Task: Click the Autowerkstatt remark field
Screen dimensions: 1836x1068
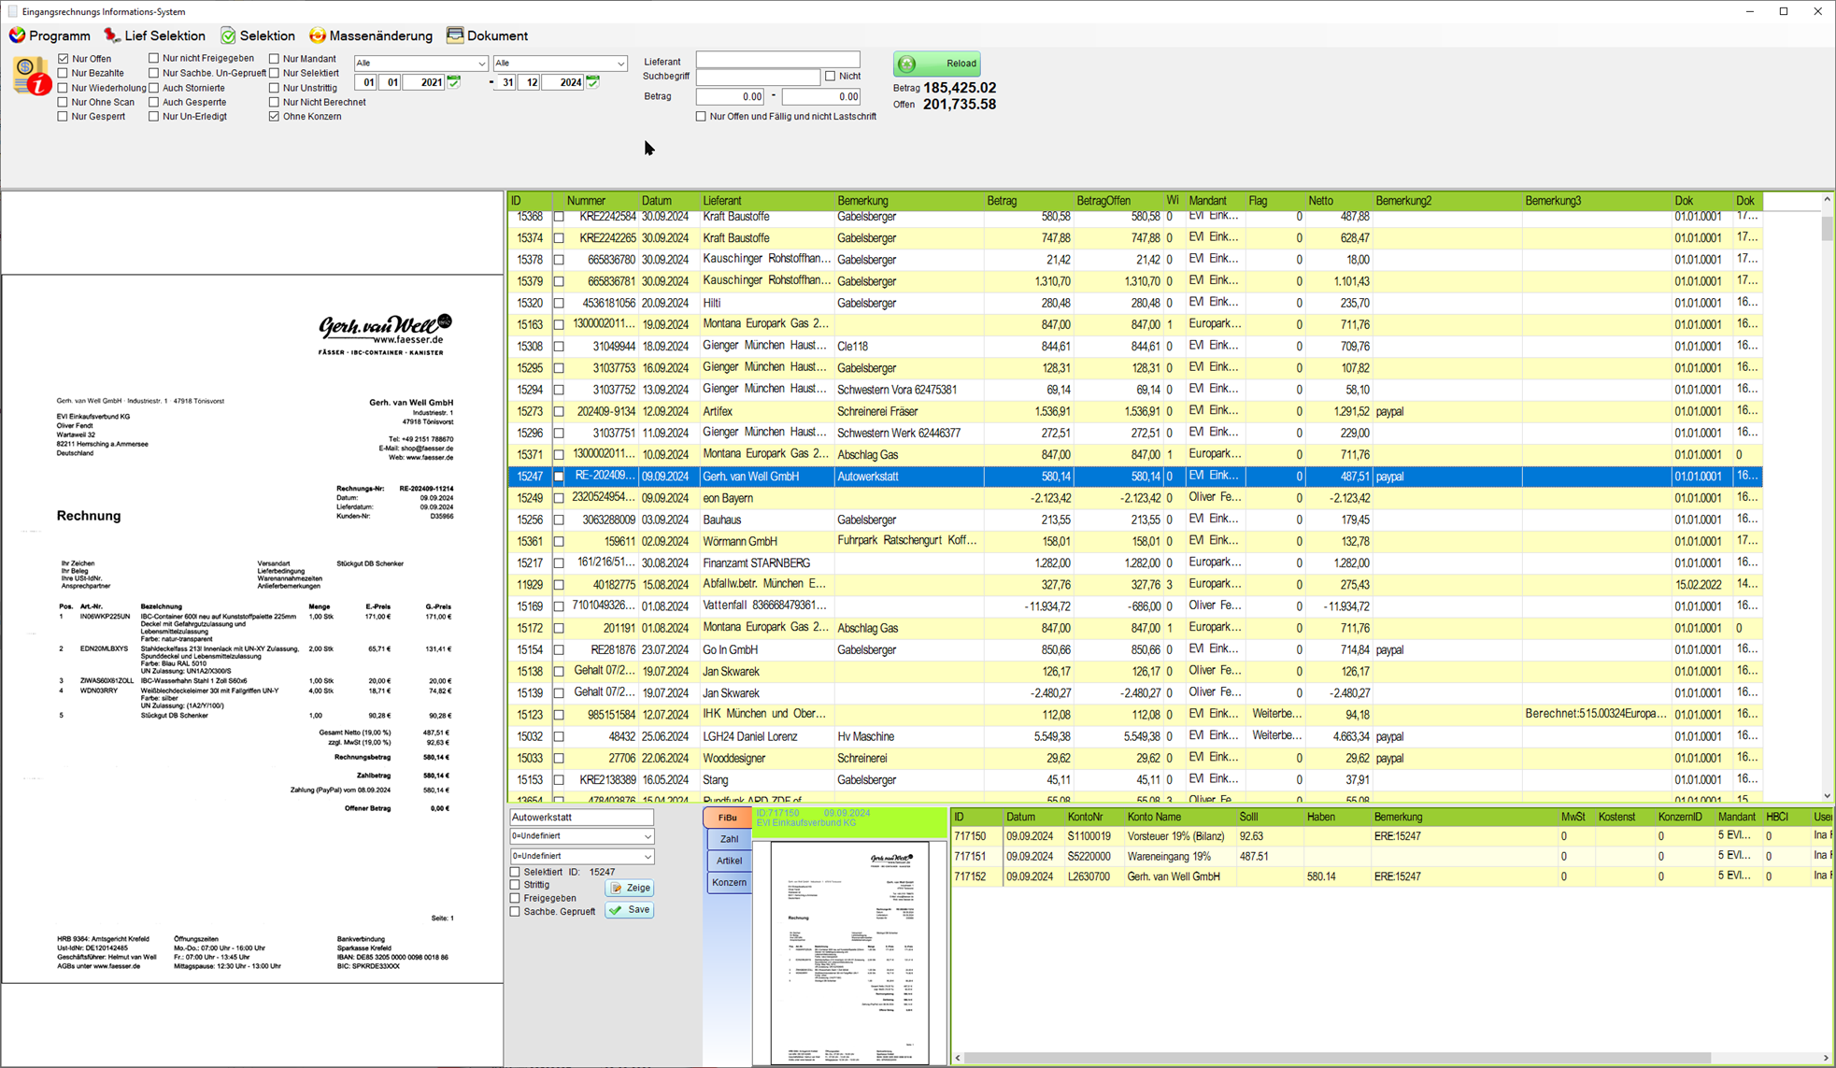Action: click(x=581, y=817)
